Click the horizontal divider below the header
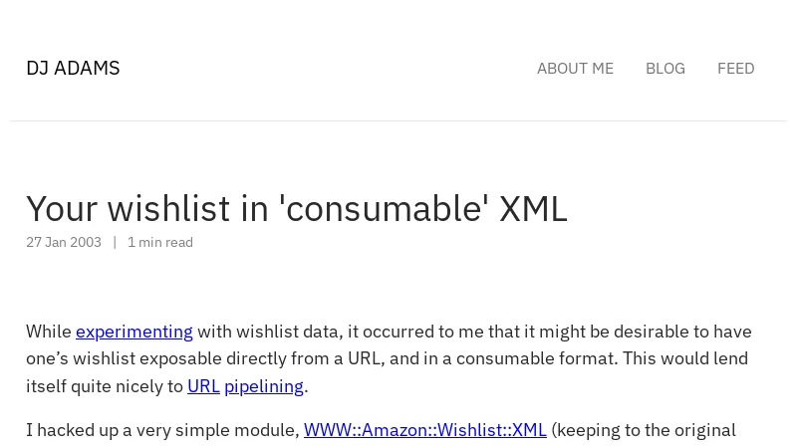 pyautogui.click(x=398, y=120)
